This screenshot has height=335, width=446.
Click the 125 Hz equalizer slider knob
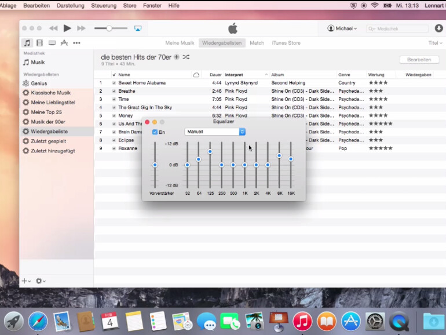pos(210,152)
